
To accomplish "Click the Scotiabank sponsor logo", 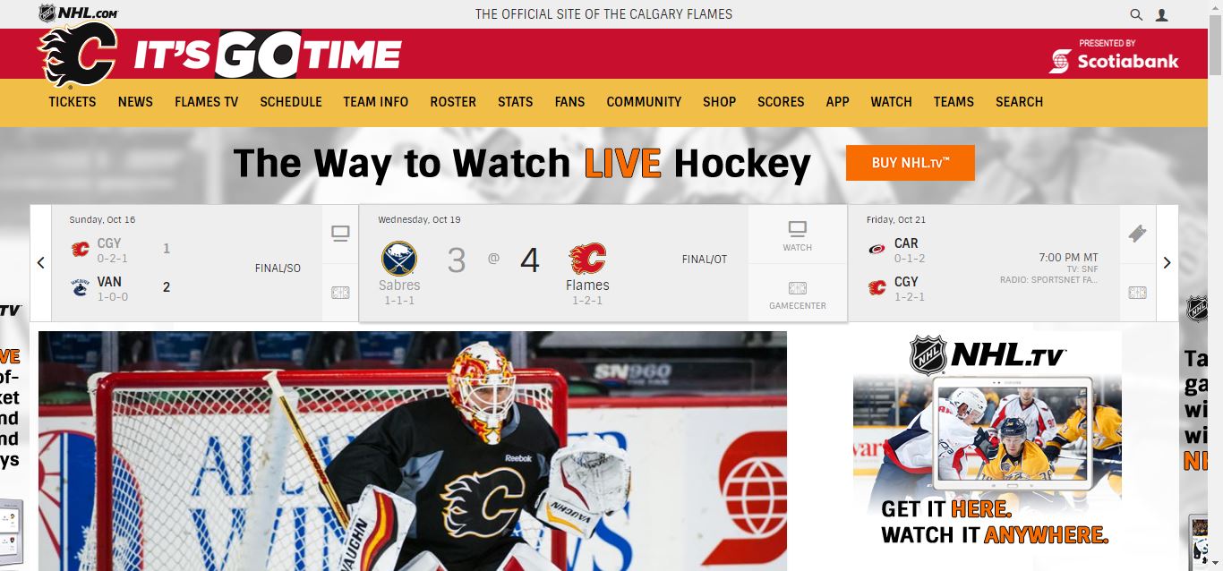I will point(1115,55).
